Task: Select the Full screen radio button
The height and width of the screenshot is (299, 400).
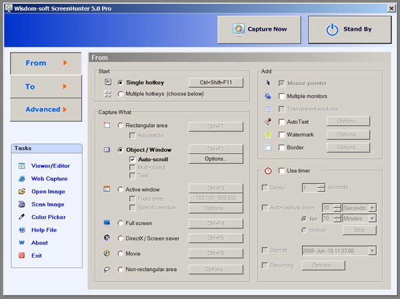Action: pos(120,223)
